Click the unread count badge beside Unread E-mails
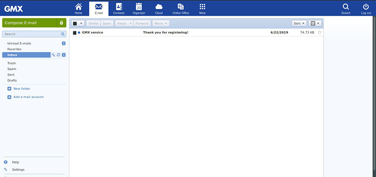Image resolution: width=376 pixels, height=177 pixels. (63, 43)
